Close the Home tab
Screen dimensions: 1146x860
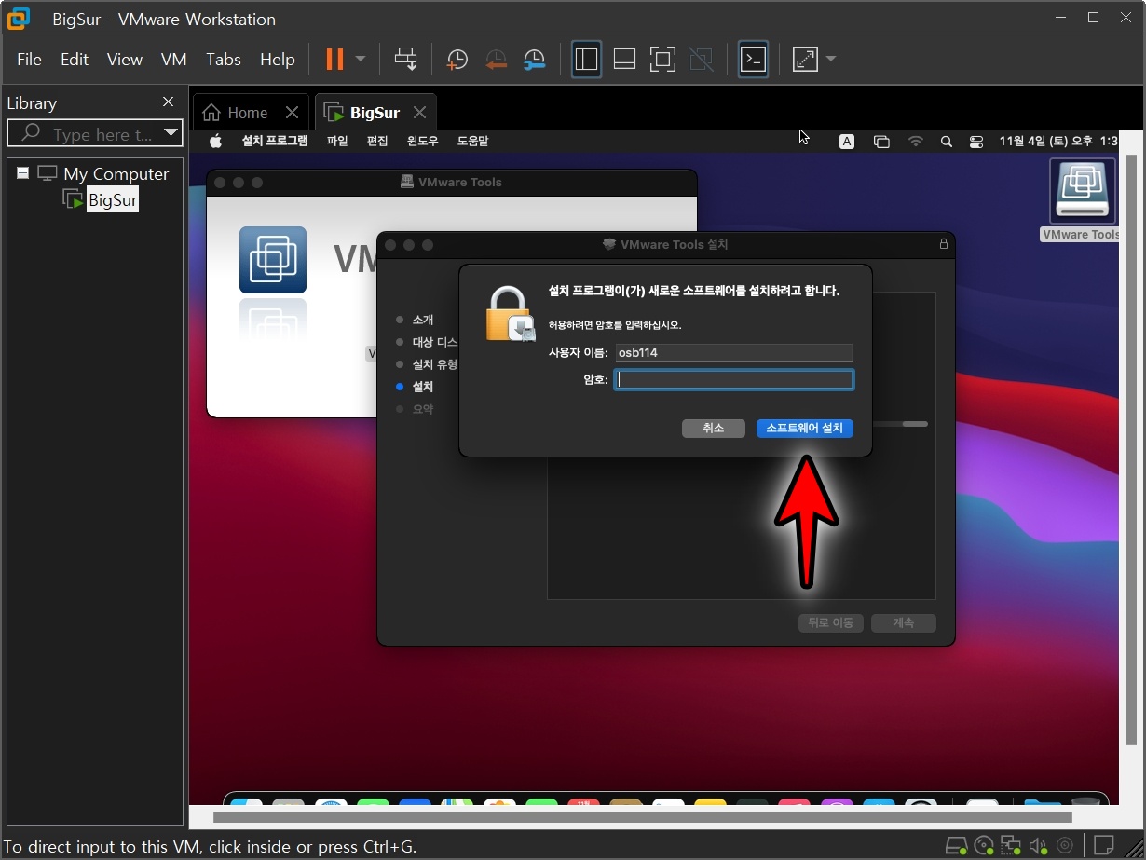tap(292, 113)
